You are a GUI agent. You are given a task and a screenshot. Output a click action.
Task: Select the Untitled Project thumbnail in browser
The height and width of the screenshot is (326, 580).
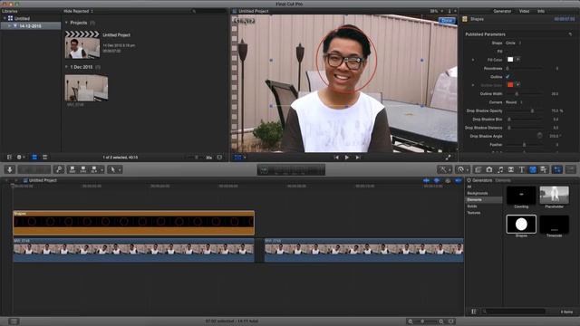(82, 44)
